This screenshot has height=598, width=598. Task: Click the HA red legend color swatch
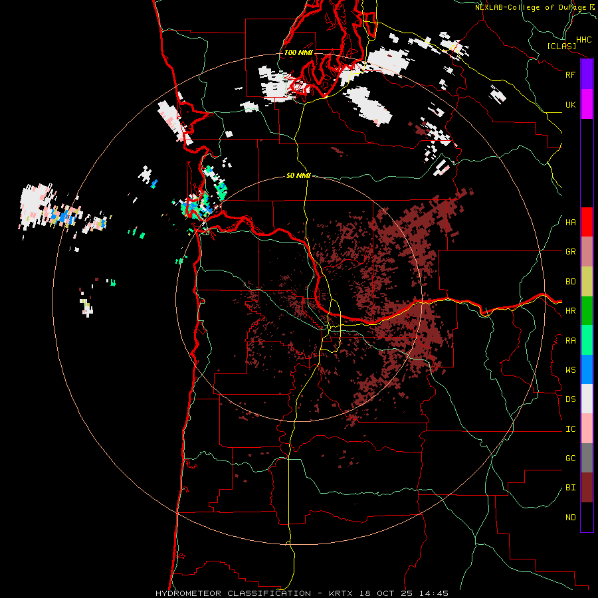pyautogui.click(x=587, y=222)
